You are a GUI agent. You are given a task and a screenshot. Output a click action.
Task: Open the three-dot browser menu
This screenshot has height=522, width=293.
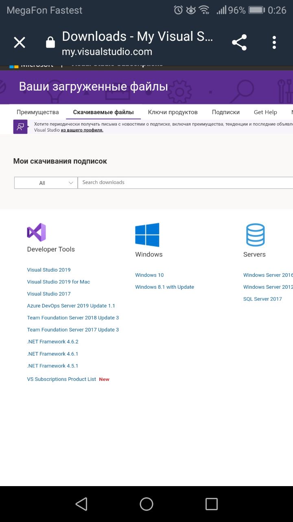point(274,42)
